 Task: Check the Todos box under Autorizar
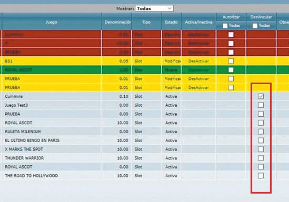point(225,26)
